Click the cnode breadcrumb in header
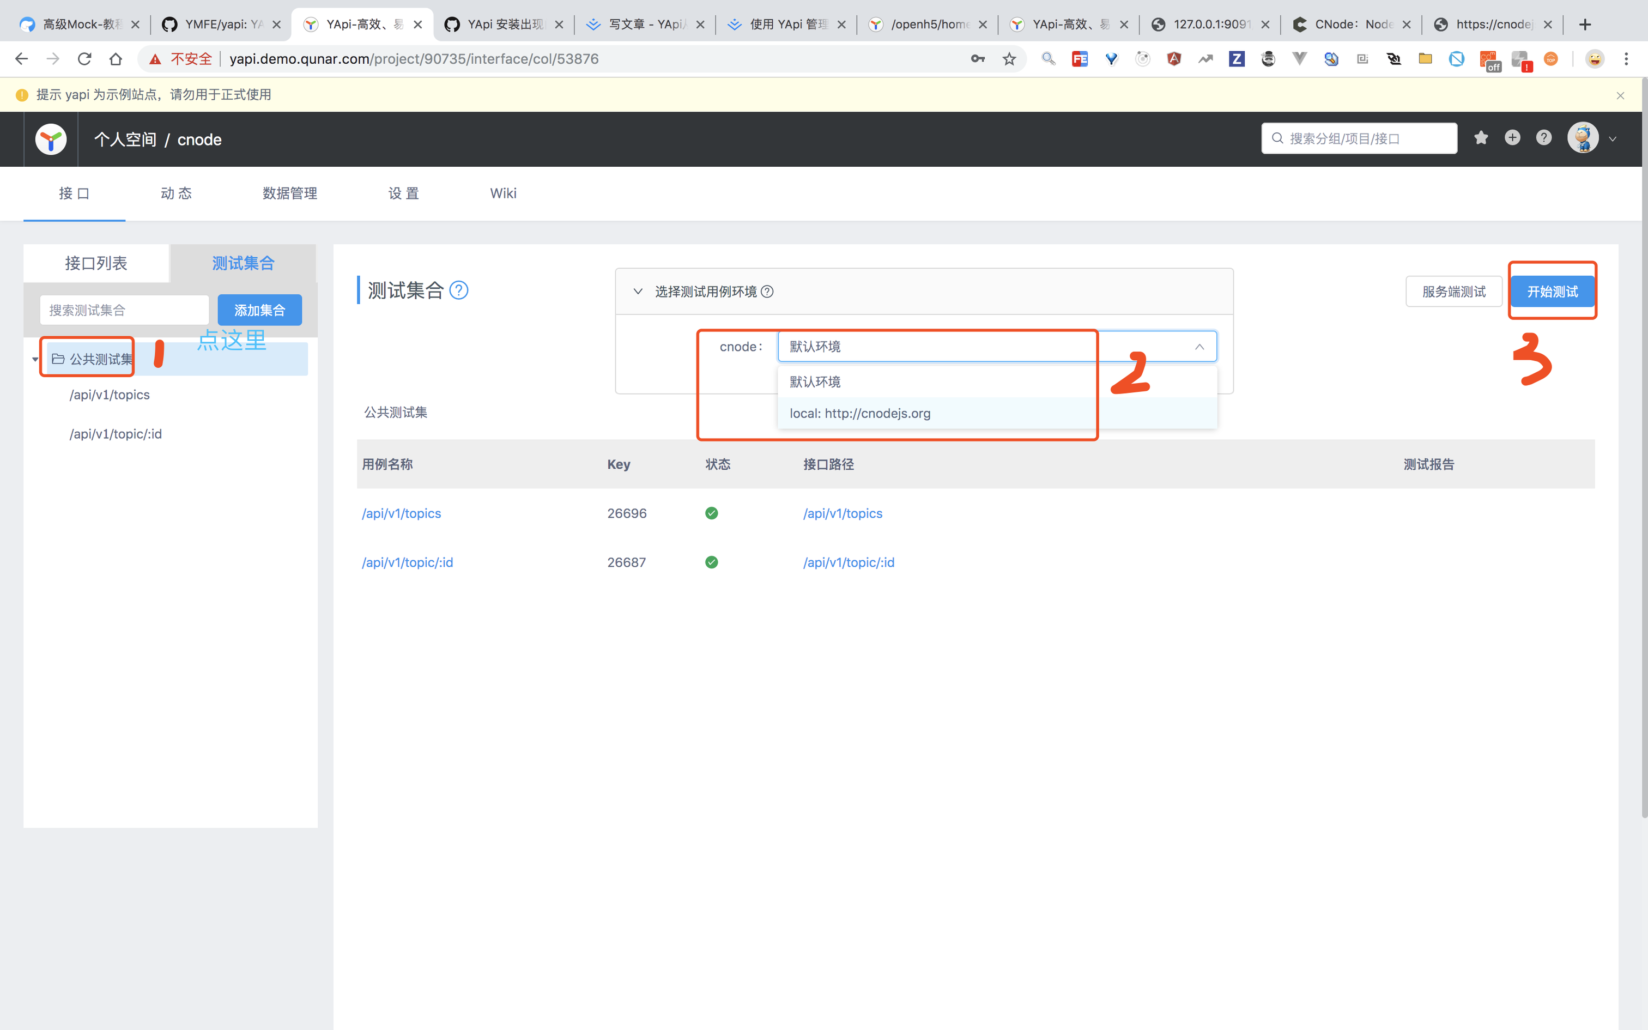The height and width of the screenshot is (1030, 1648). [199, 140]
